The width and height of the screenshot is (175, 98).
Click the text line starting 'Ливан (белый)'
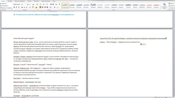click(x=24, y=38)
